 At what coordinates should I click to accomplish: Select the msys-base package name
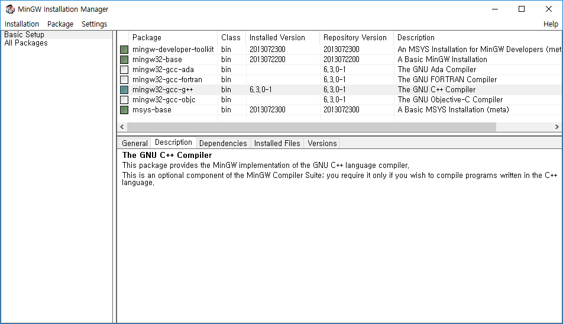[151, 110]
